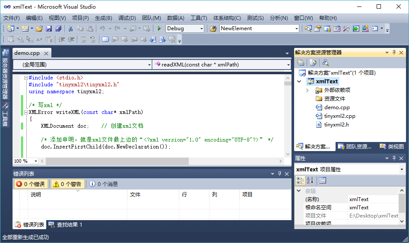Open the Toolbox hammer-and-wrench icon
This screenshot has height=243, width=409.
346,28
